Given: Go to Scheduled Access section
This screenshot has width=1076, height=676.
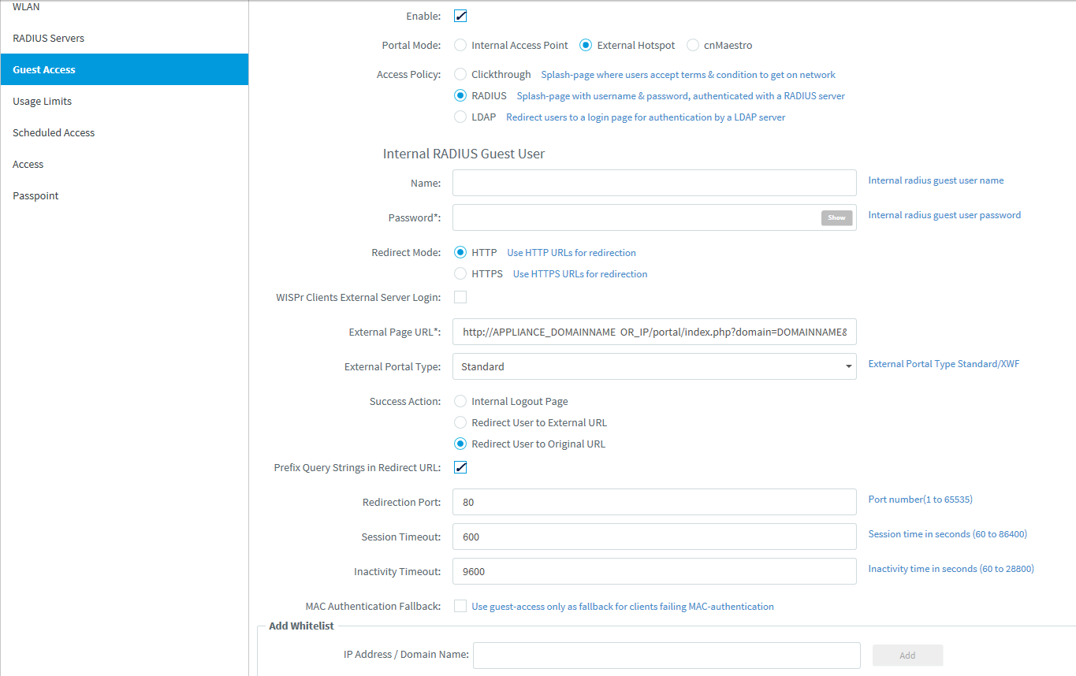Looking at the screenshot, I should (x=54, y=132).
